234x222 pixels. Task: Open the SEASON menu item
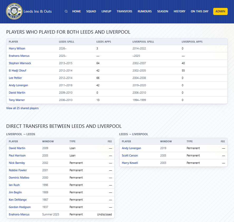(x=163, y=11)
